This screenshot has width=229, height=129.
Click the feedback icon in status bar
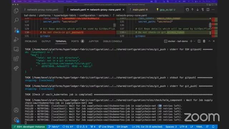[x=207, y=126]
